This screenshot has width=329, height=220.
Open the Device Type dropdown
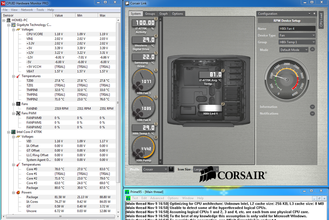point(298,35)
